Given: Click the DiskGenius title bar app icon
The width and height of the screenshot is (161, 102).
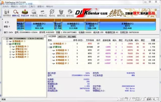Looking at the screenshot, I should point(3,2).
